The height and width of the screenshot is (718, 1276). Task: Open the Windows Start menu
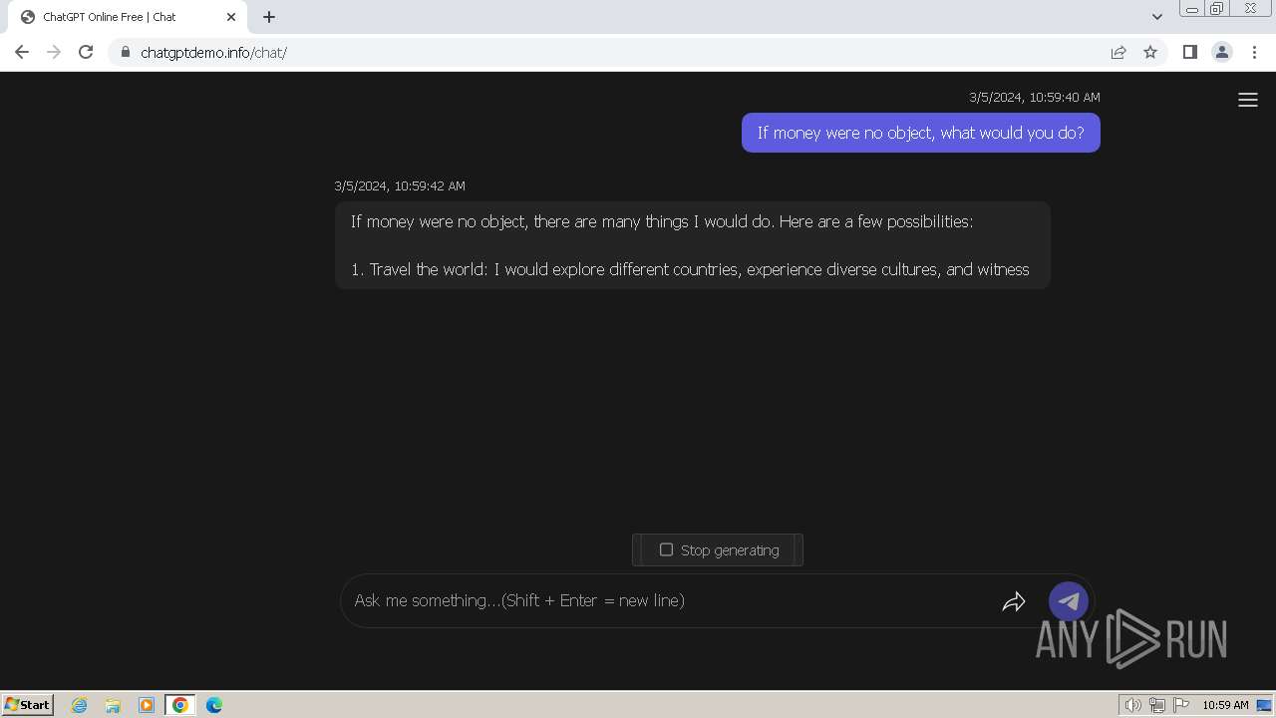[28, 704]
